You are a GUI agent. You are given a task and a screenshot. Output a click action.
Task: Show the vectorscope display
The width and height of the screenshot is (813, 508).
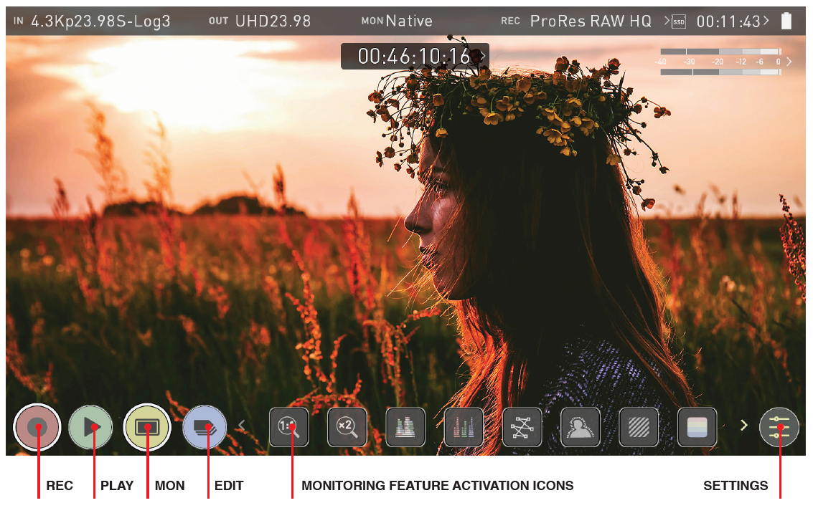point(522,427)
